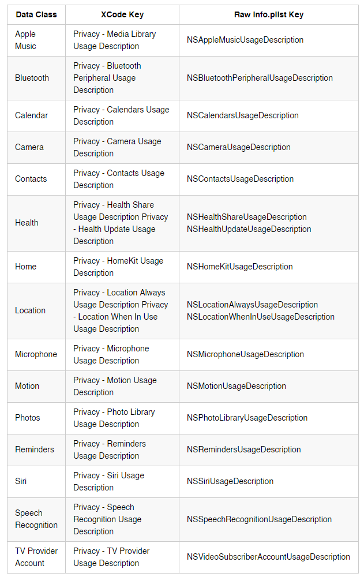Select the NSSiriUsageDescription key

pos(230,481)
